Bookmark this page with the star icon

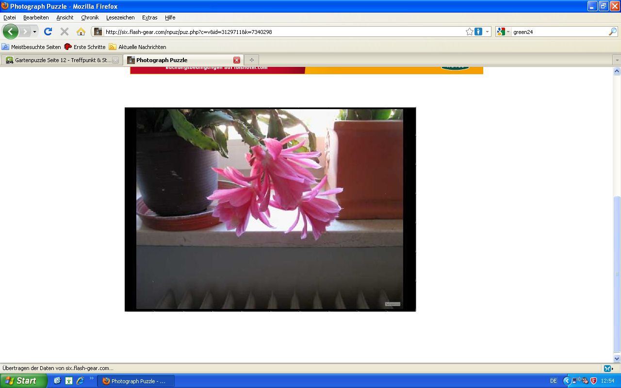click(x=469, y=32)
